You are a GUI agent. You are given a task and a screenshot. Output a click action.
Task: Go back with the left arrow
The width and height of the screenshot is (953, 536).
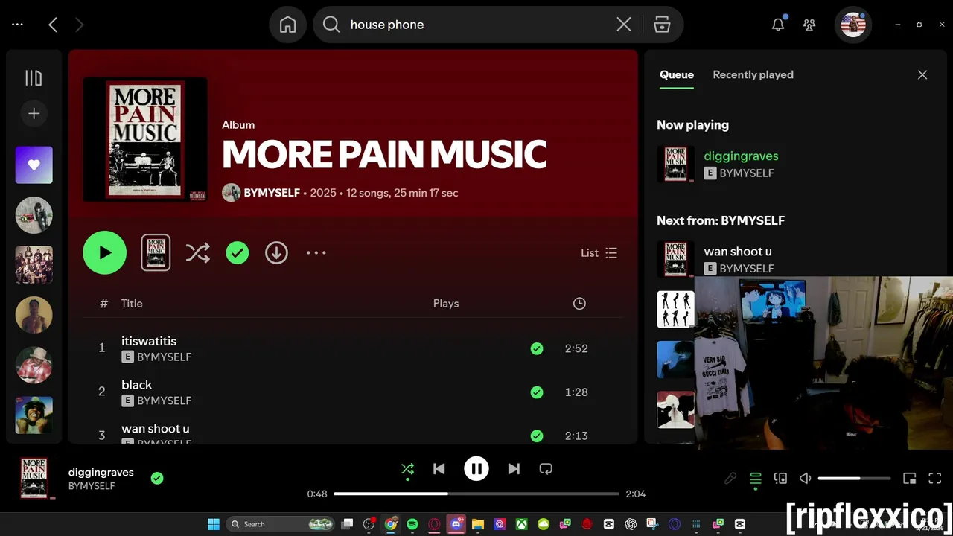click(x=53, y=25)
